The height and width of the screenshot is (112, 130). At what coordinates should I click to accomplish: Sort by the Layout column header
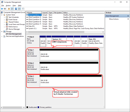coord(45,12)
